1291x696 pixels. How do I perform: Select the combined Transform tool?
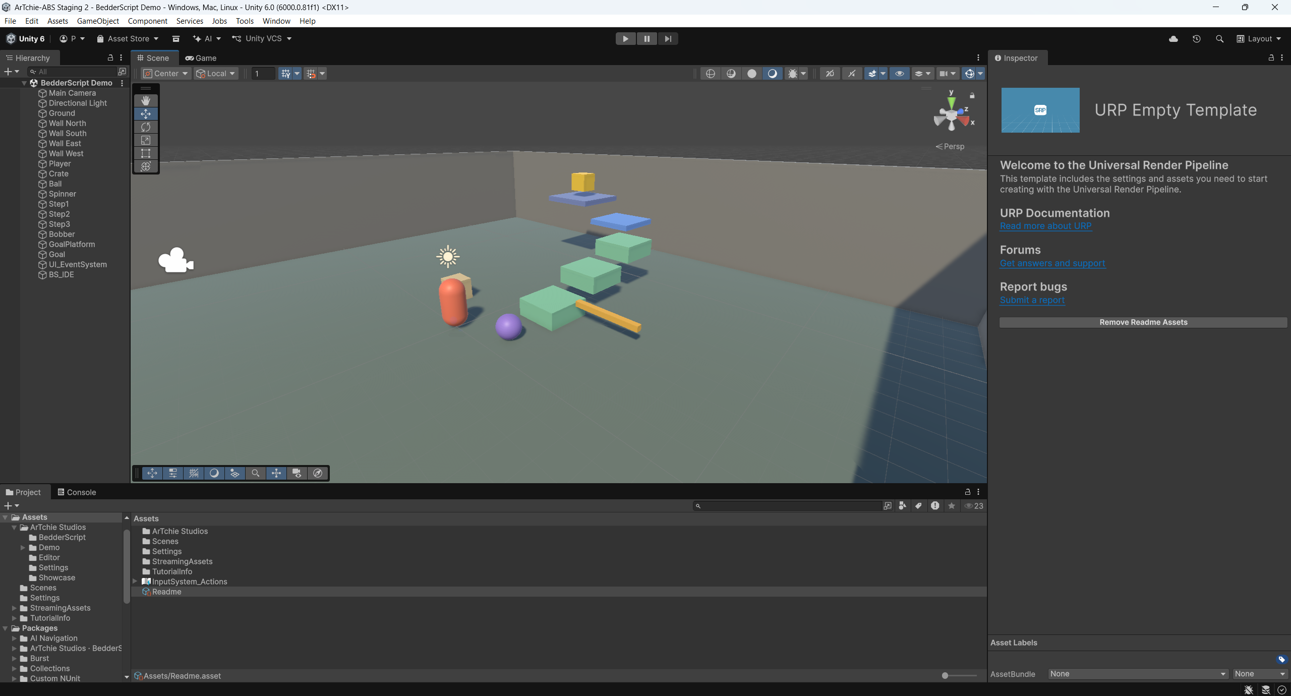point(146,166)
